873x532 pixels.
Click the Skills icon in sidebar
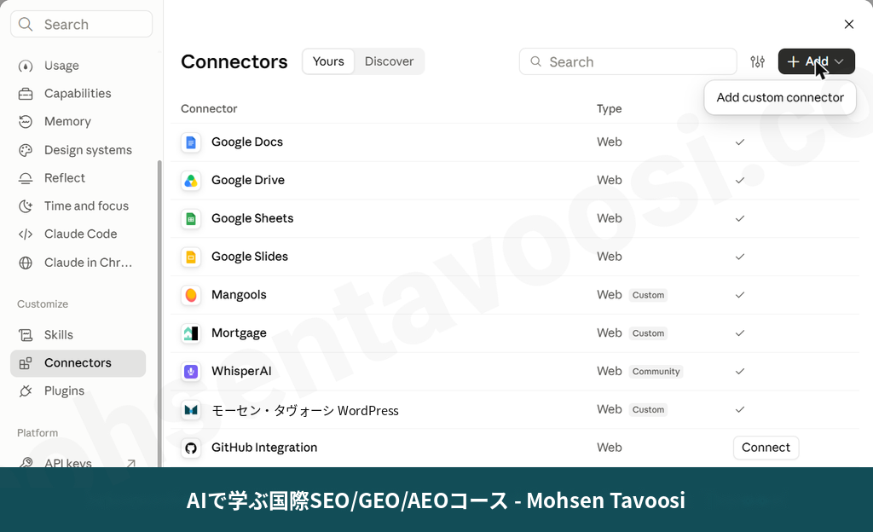pyautogui.click(x=26, y=335)
